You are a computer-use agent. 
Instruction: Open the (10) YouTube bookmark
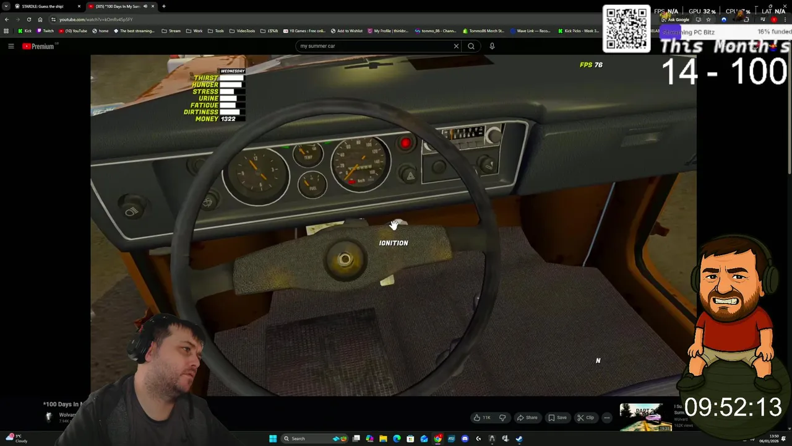tap(73, 31)
